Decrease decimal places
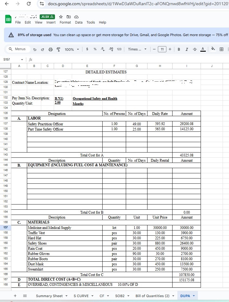 click(x=103, y=49)
